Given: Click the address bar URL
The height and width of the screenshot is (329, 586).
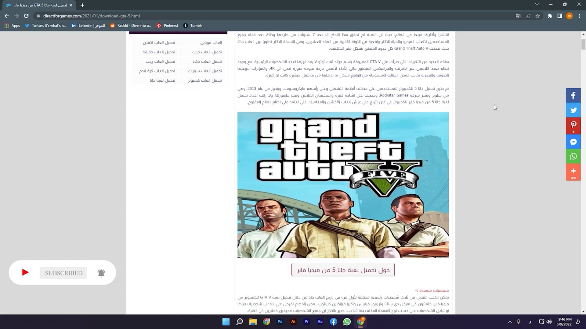Looking at the screenshot, I should [x=92, y=16].
